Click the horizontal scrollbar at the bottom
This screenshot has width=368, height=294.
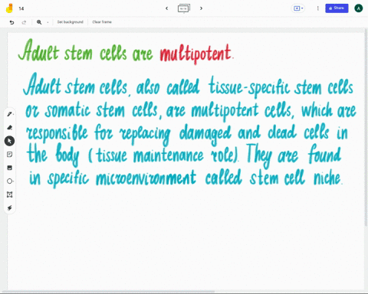tap(107, 292)
